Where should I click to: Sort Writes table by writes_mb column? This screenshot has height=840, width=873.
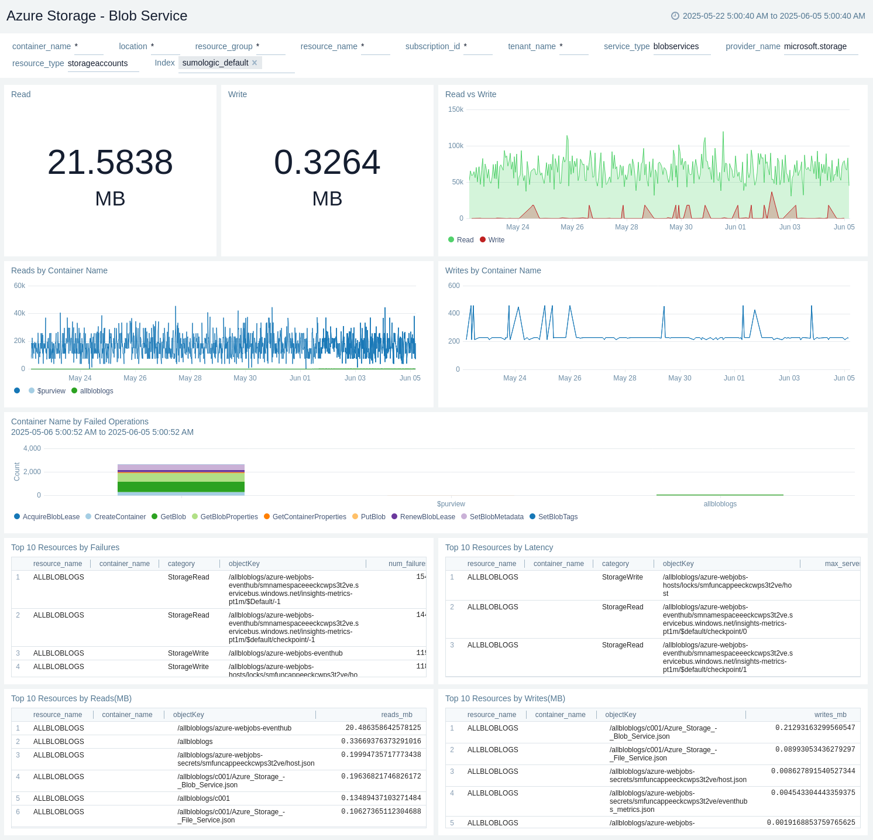click(x=830, y=715)
